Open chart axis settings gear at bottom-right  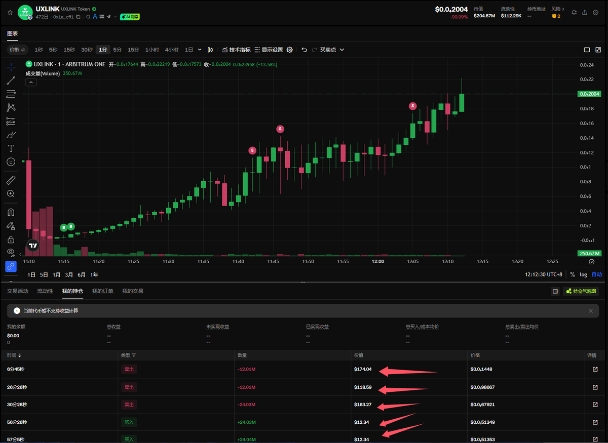(591, 262)
